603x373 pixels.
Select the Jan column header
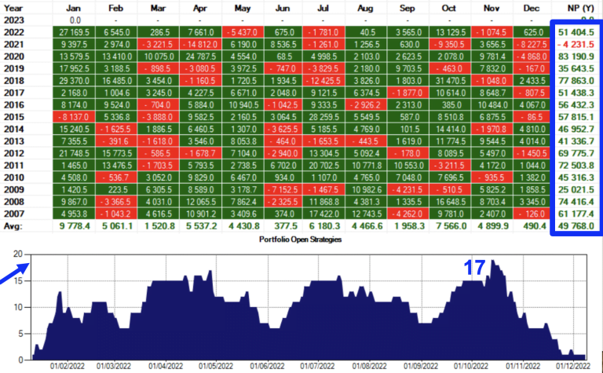click(75, 6)
